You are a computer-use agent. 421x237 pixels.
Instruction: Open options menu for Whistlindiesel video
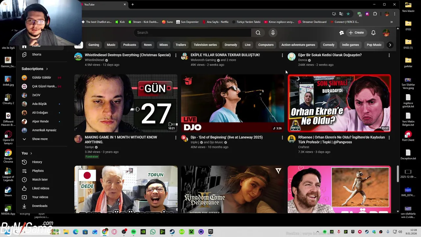[176, 55]
